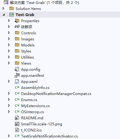Click the Models folder icon

[17, 45]
